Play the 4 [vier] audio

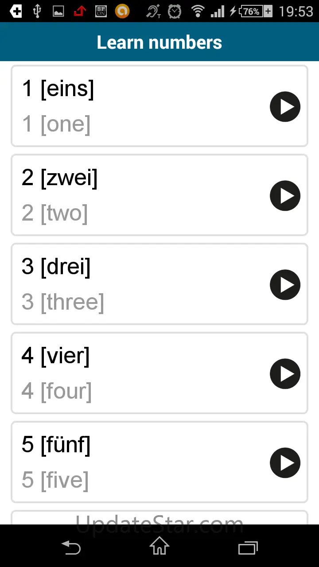click(x=285, y=373)
